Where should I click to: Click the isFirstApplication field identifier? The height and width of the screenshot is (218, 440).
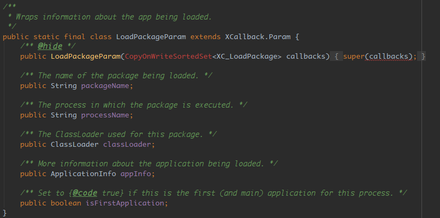(x=125, y=203)
